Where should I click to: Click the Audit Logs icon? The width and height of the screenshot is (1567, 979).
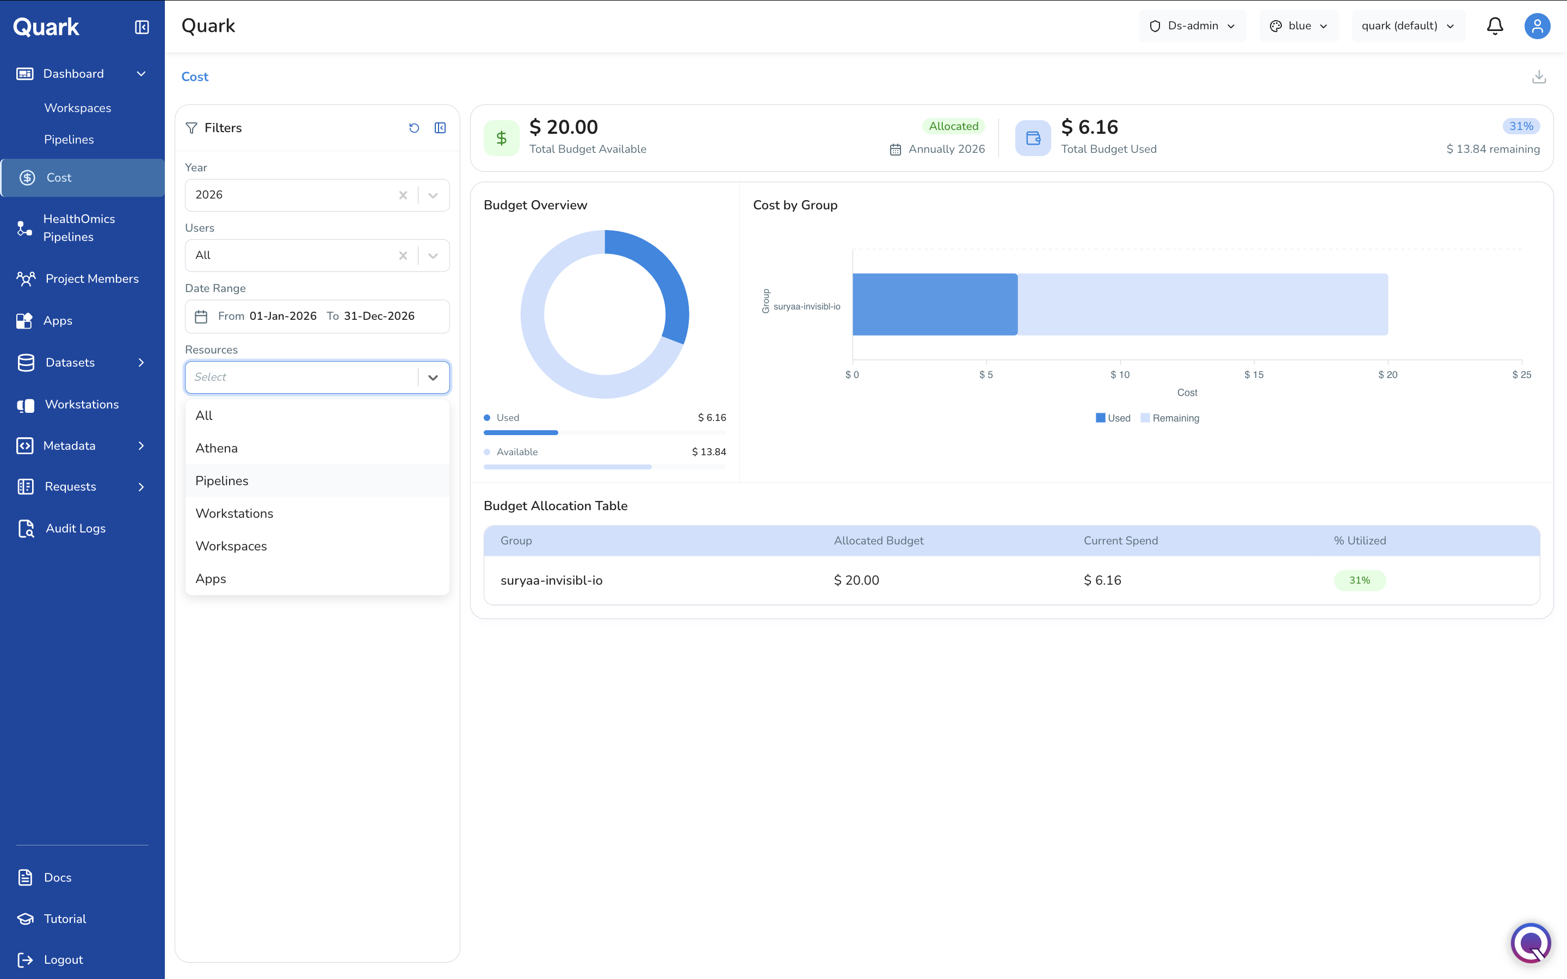[x=26, y=528]
